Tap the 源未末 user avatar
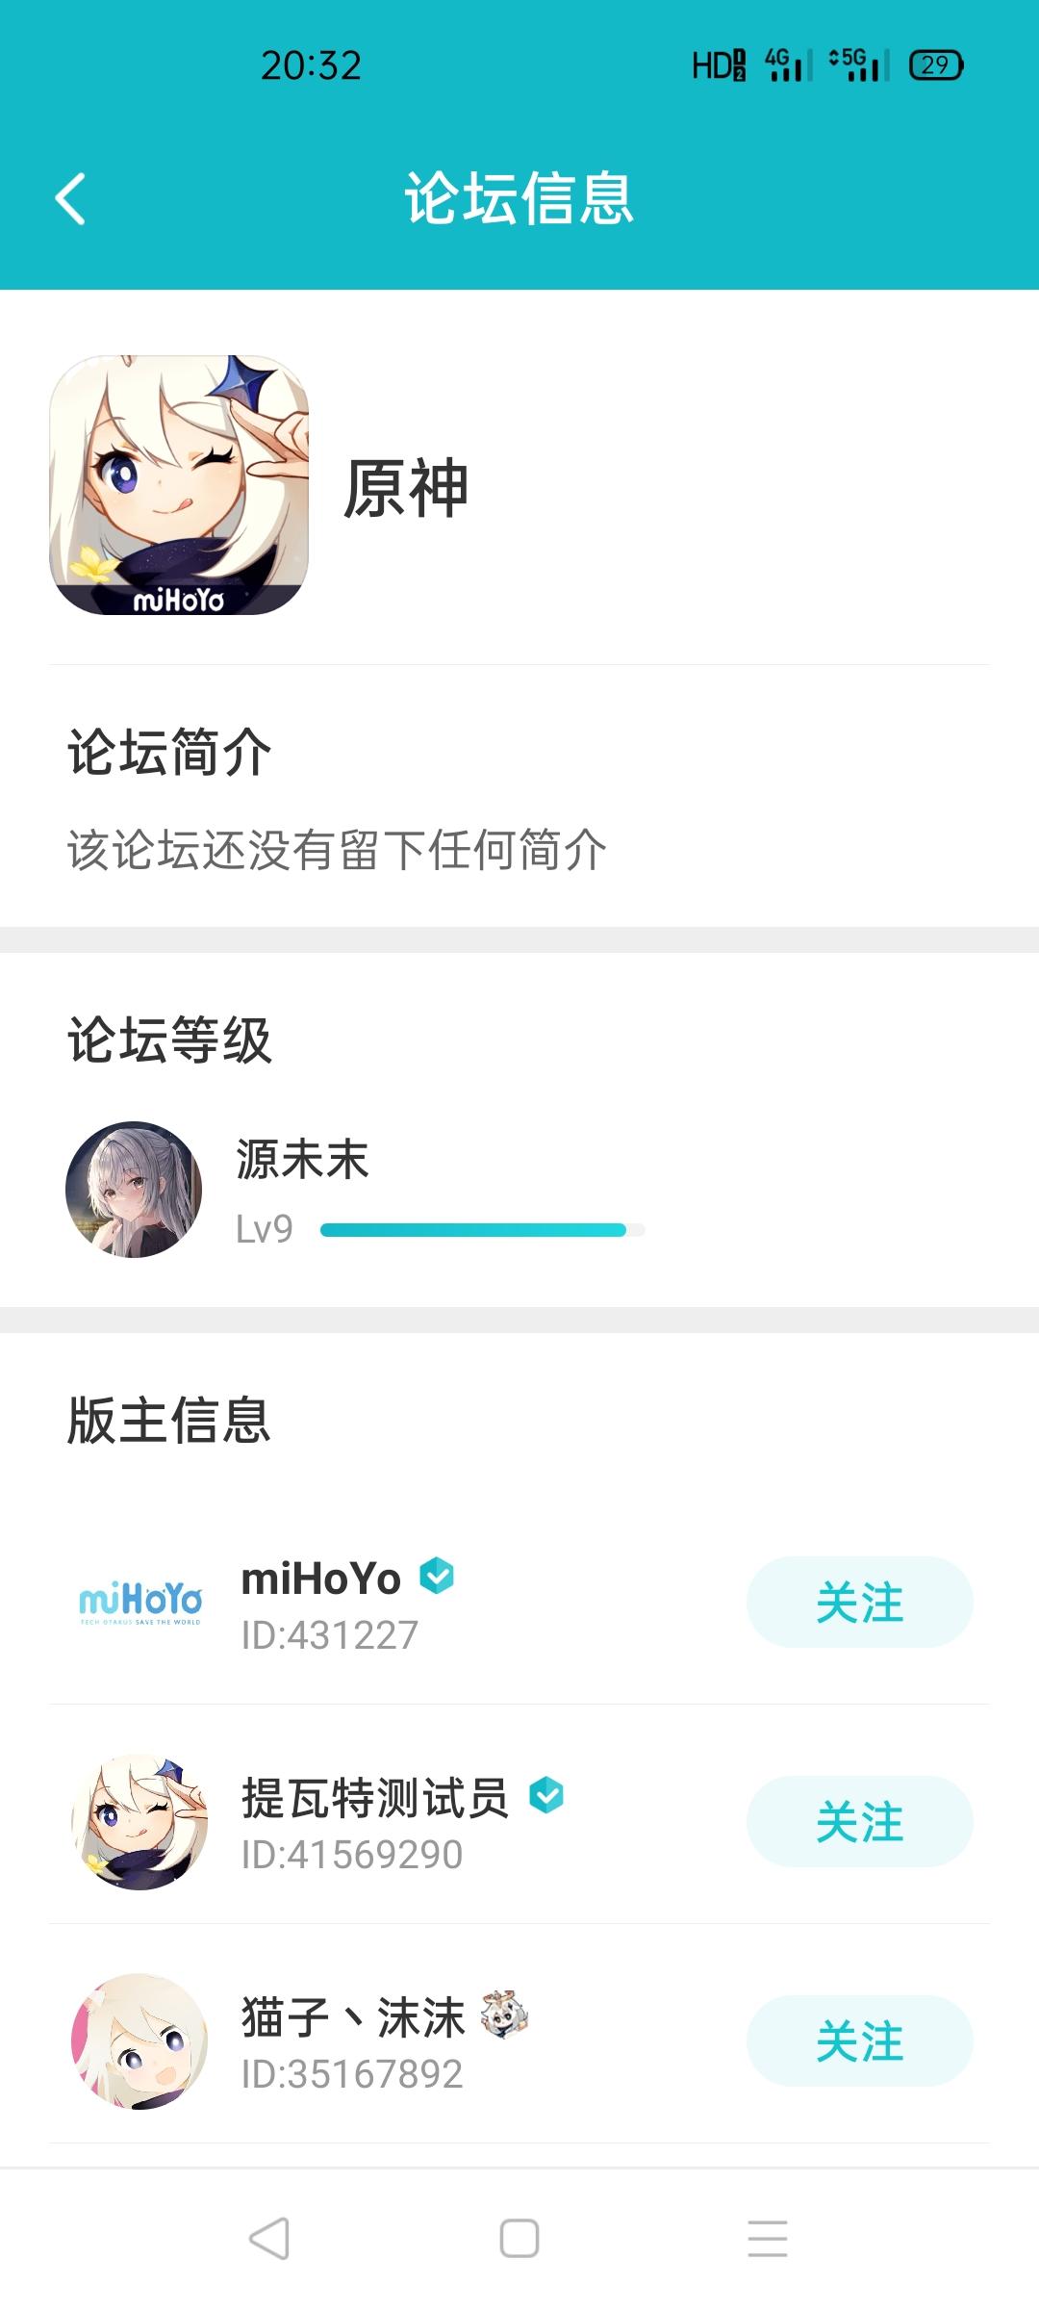This screenshot has height=2310, width=1039. pos(134,1190)
